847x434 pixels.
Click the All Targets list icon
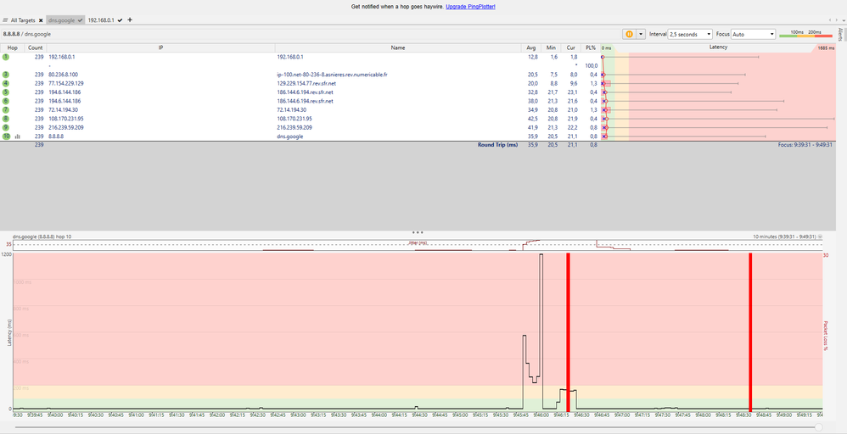(5, 20)
